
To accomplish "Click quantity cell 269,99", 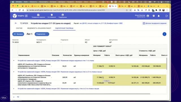I will tap(65, 77).
